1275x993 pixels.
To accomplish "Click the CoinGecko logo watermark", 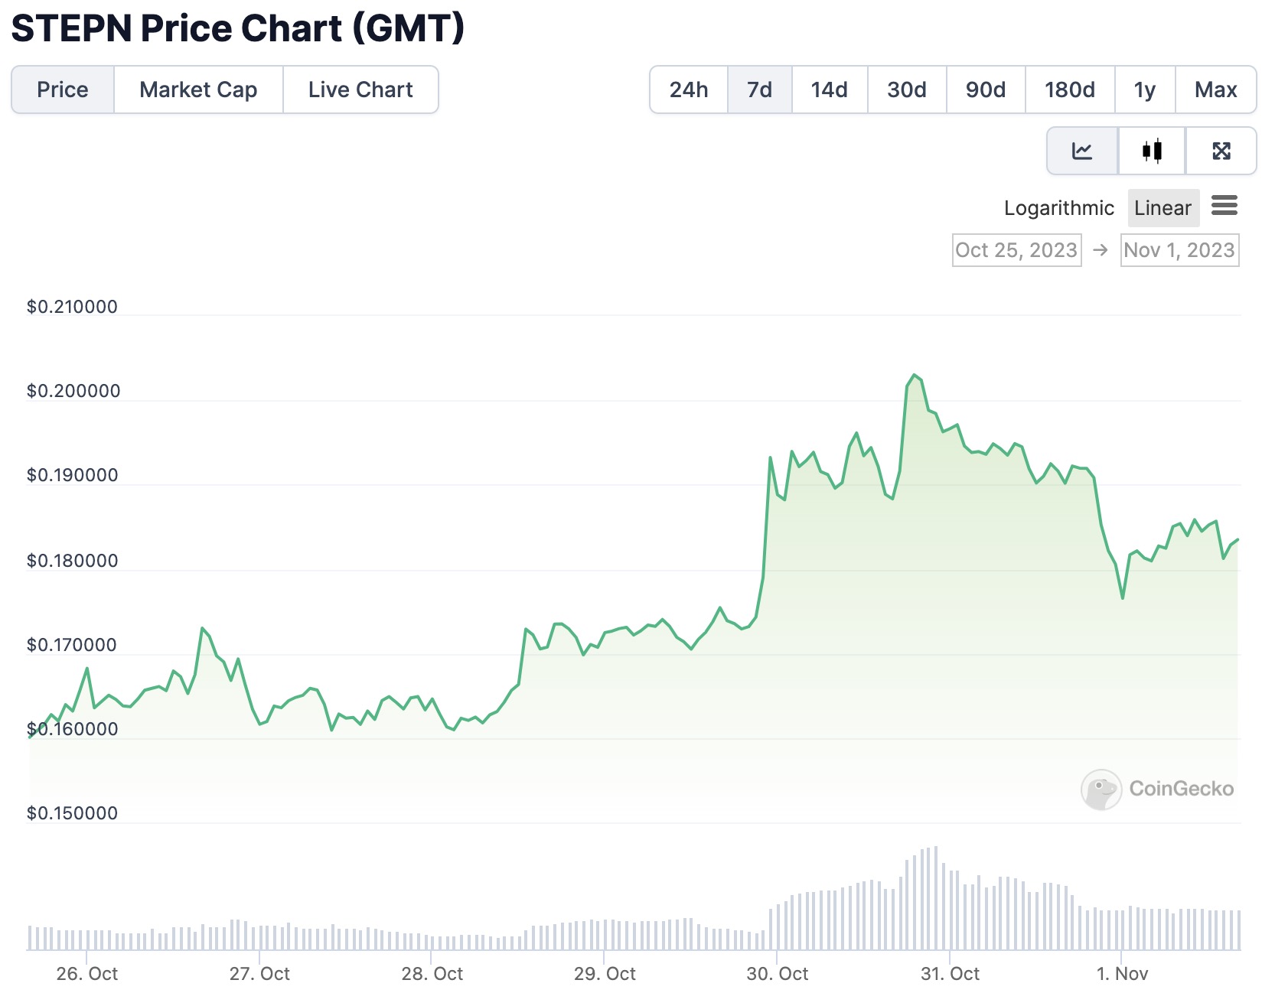I will [x=1157, y=789].
